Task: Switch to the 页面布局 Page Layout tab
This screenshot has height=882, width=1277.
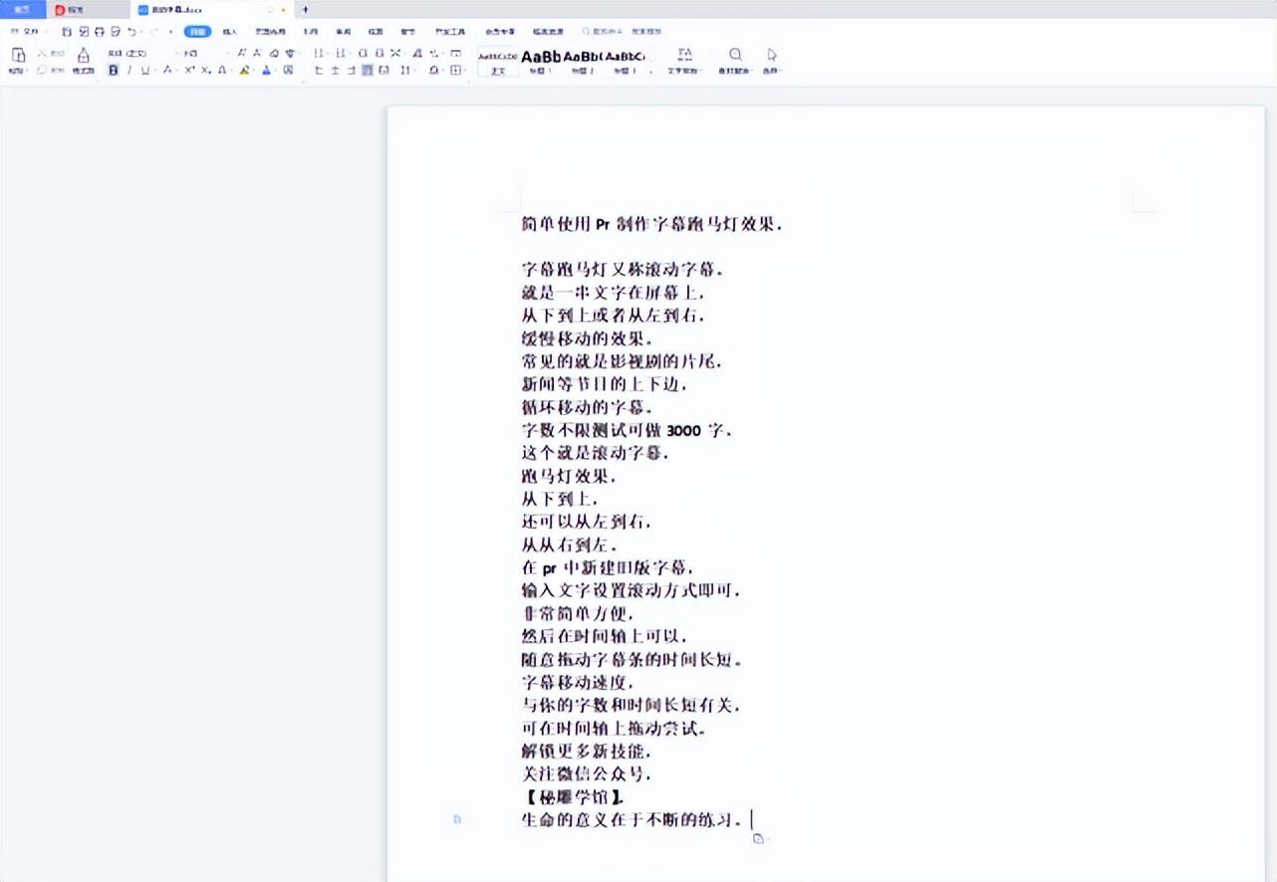Action: click(270, 32)
